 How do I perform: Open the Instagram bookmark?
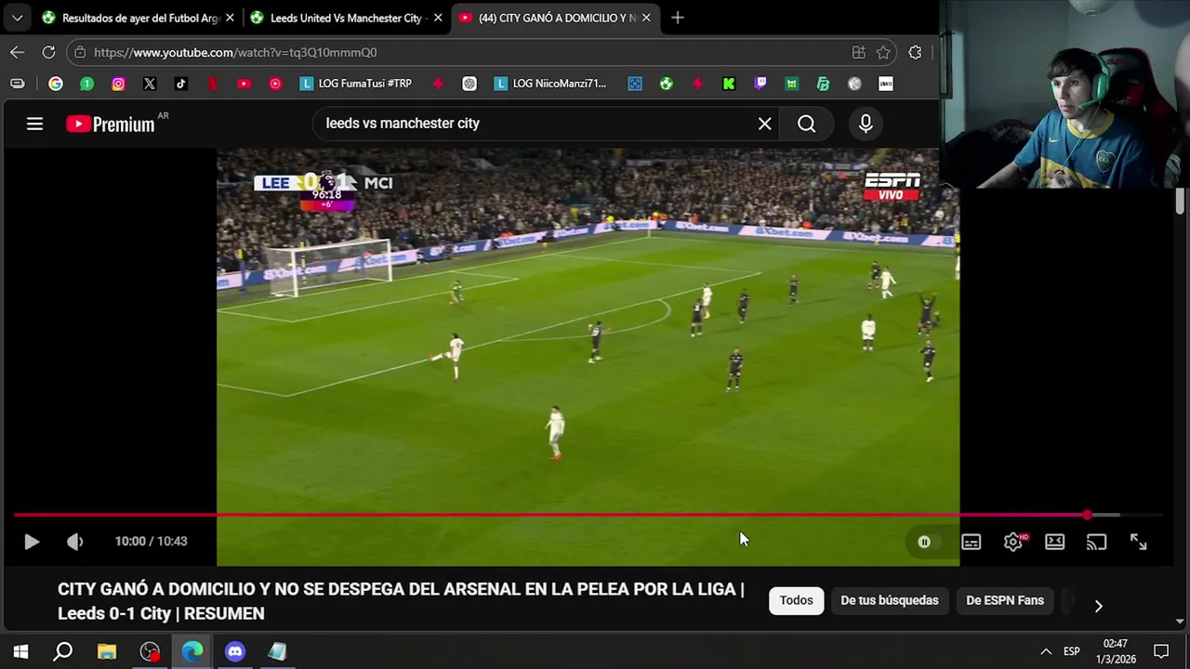pyautogui.click(x=118, y=84)
